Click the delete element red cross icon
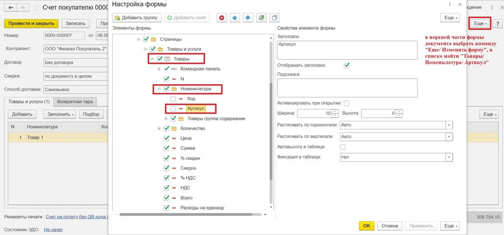This screenshot has height=235, width=504. (222, 18)
